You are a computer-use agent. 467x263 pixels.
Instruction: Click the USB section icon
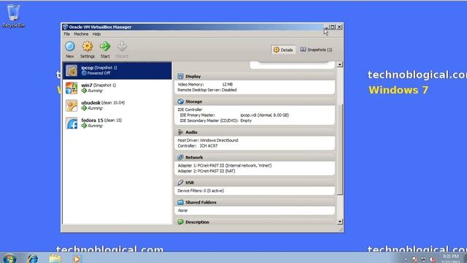click(180, 183)
